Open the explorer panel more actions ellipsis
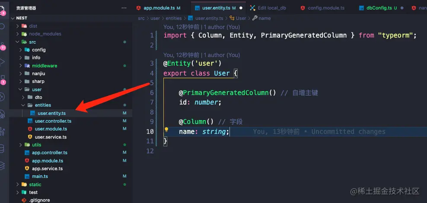 pos(124,8)
